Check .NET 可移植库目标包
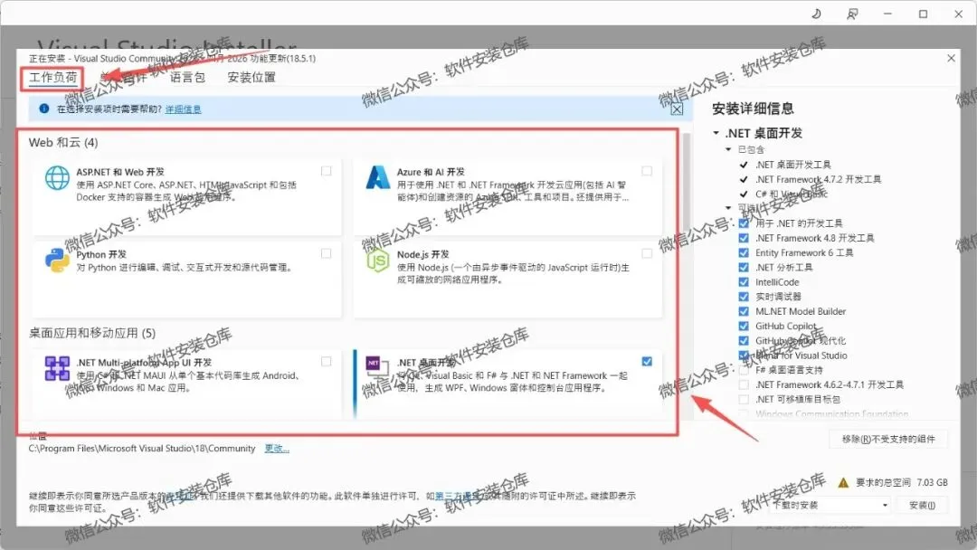Image resolution: width=977 pixels, height=550 pixels. [744, 399]
